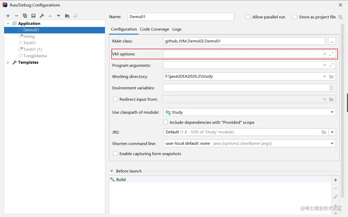Browse folder icon in the JRE field
This screenshot has width=348, height=217.
[x=324, y=132]
